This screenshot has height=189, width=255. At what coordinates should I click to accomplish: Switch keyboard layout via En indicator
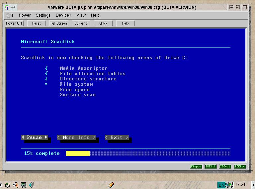pos(221,185)
